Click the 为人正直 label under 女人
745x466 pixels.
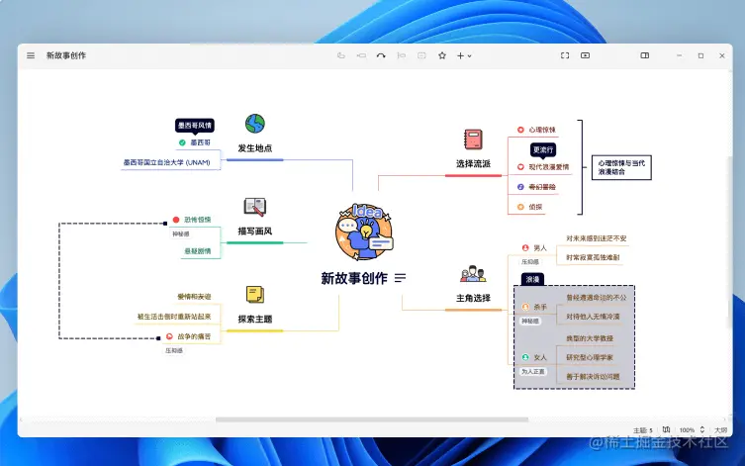(532, 371)
